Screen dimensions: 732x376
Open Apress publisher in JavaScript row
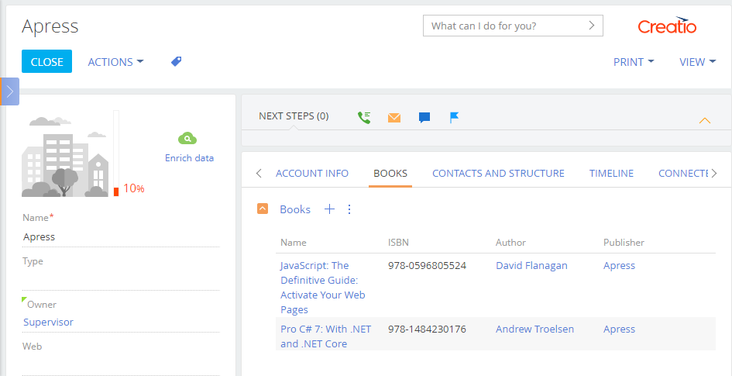pyautogui.click(x=619, y=265)
